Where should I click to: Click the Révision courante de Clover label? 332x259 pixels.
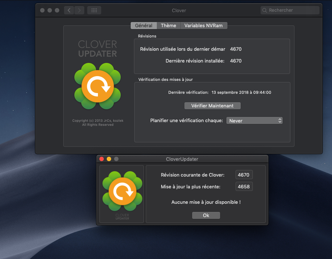[193, 175]
